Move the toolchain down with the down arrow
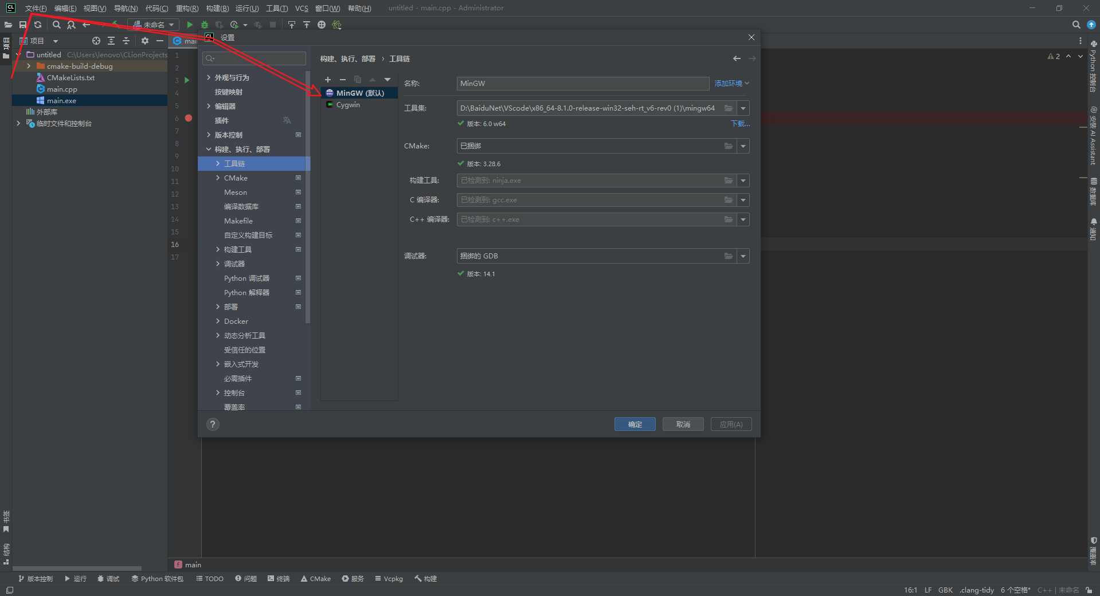The width and height of the screenshot is (1100, 596). coord(387,80)
